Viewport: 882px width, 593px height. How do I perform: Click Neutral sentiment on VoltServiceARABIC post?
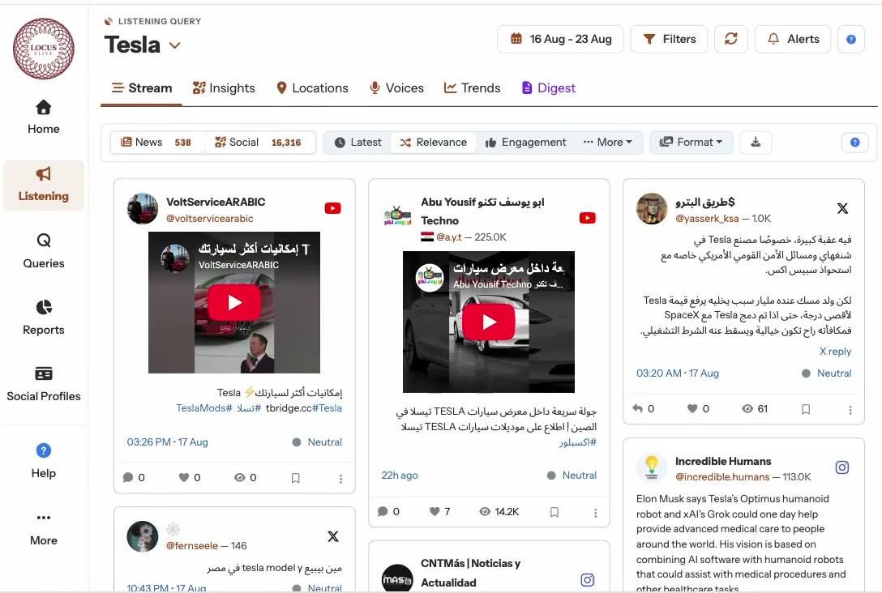pos(317,442)
